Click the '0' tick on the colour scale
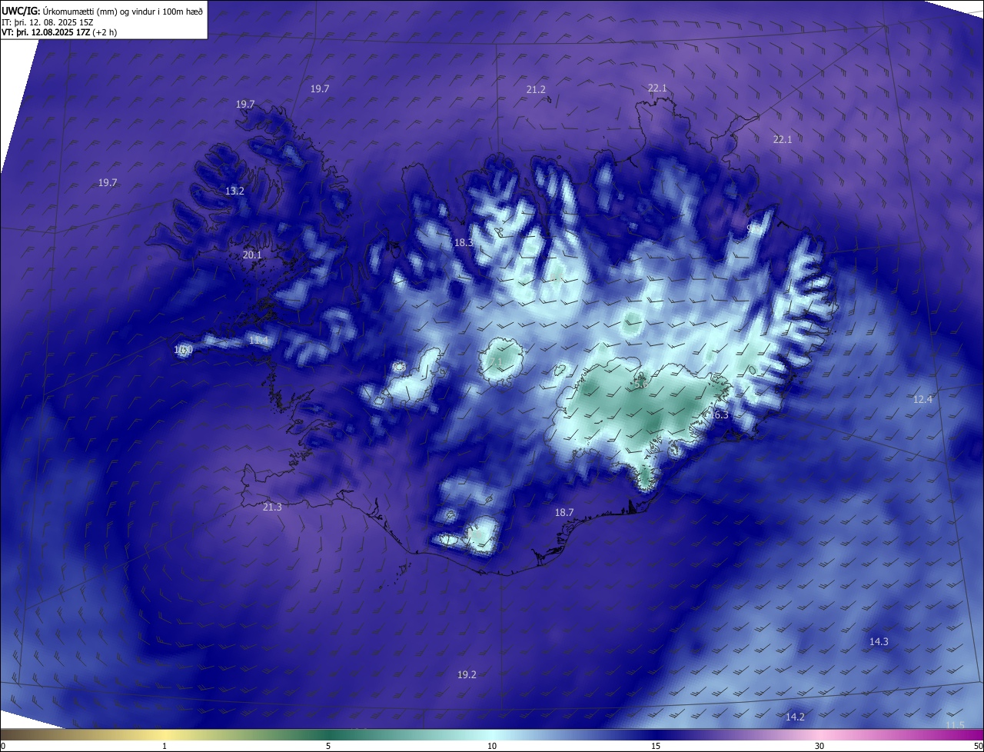 click(3, 746)
